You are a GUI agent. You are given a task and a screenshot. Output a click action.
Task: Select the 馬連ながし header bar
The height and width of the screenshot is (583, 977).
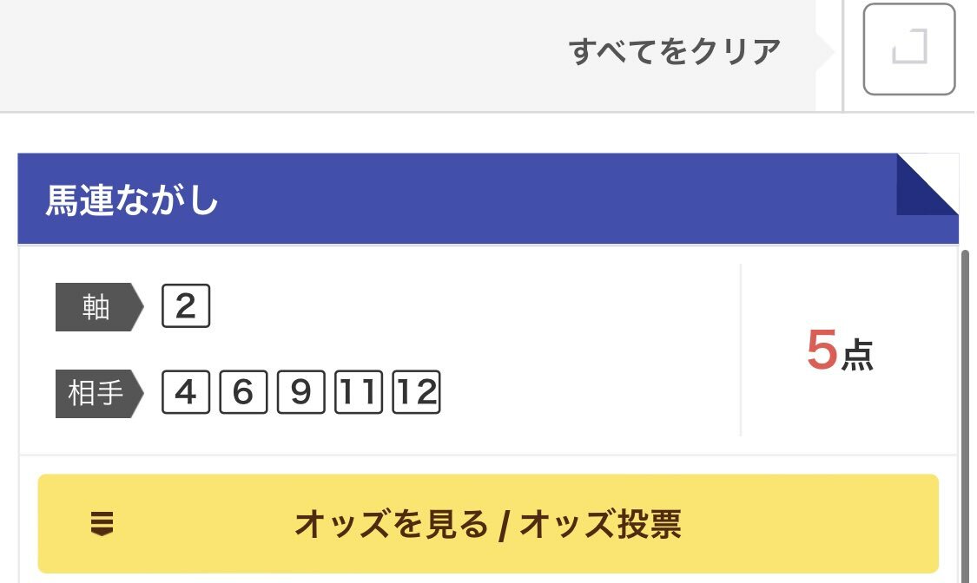pos(488,199)
